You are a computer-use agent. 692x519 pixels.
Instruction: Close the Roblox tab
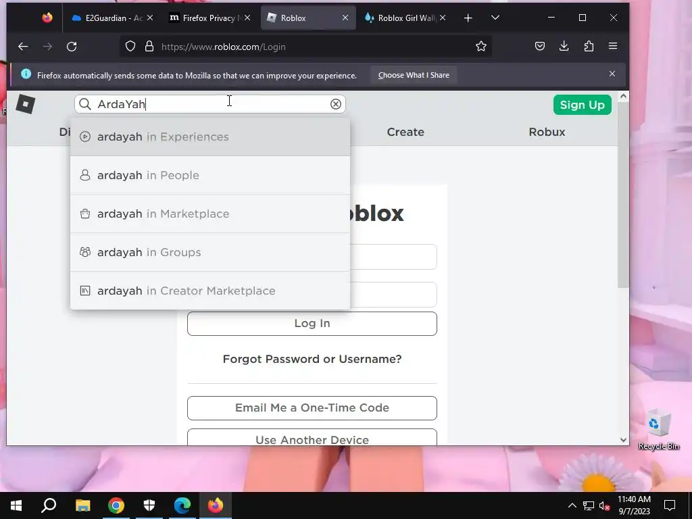pyautogui.click(x=345, y=18)
